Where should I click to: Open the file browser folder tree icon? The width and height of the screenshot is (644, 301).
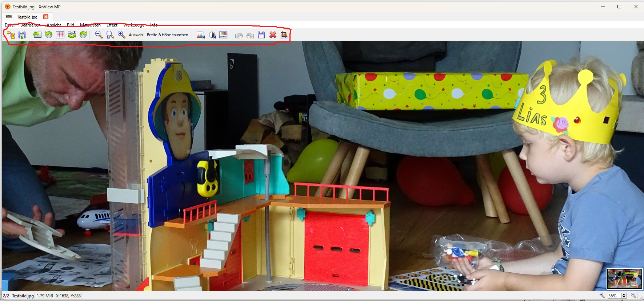[x=11, y=35]
